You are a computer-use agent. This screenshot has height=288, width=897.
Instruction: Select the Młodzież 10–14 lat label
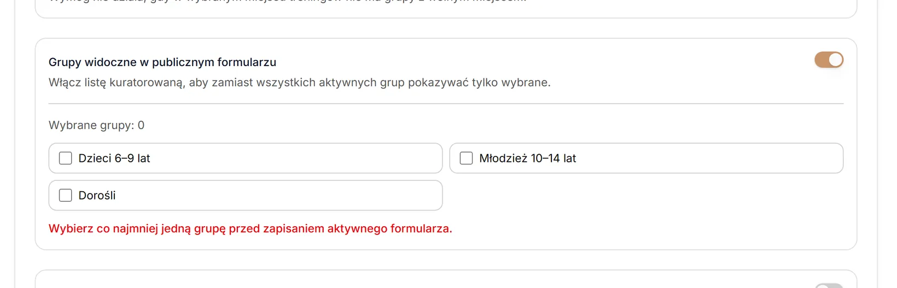[528, 158]
